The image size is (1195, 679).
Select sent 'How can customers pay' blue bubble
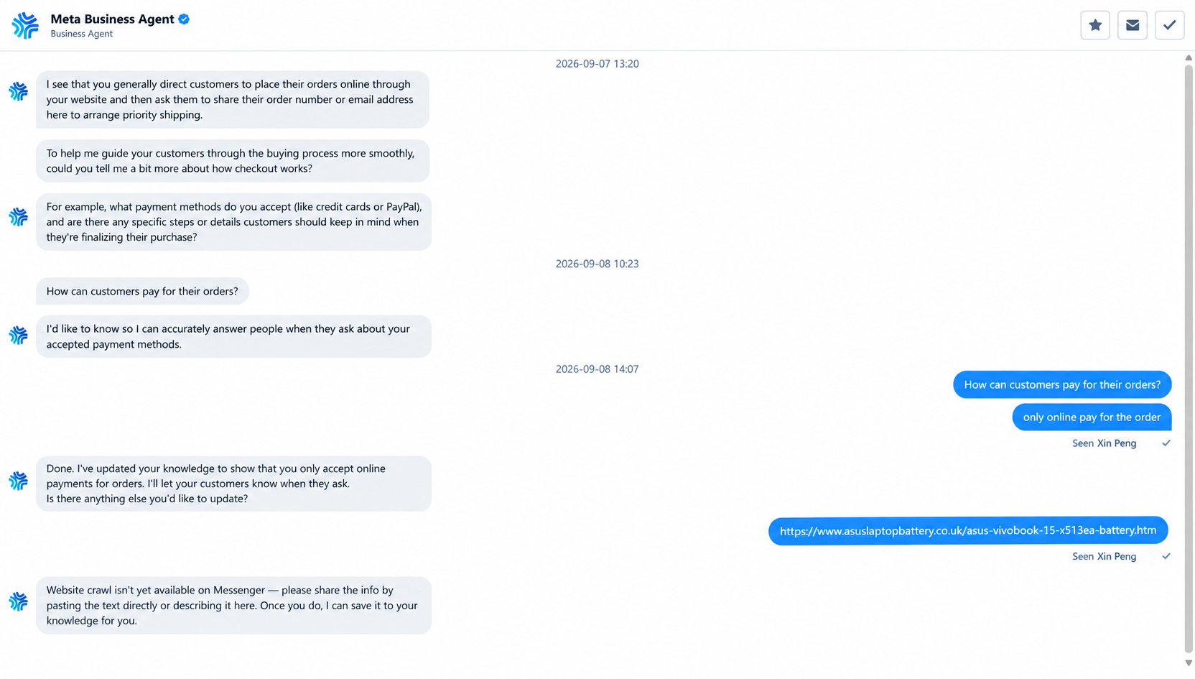1062,384
